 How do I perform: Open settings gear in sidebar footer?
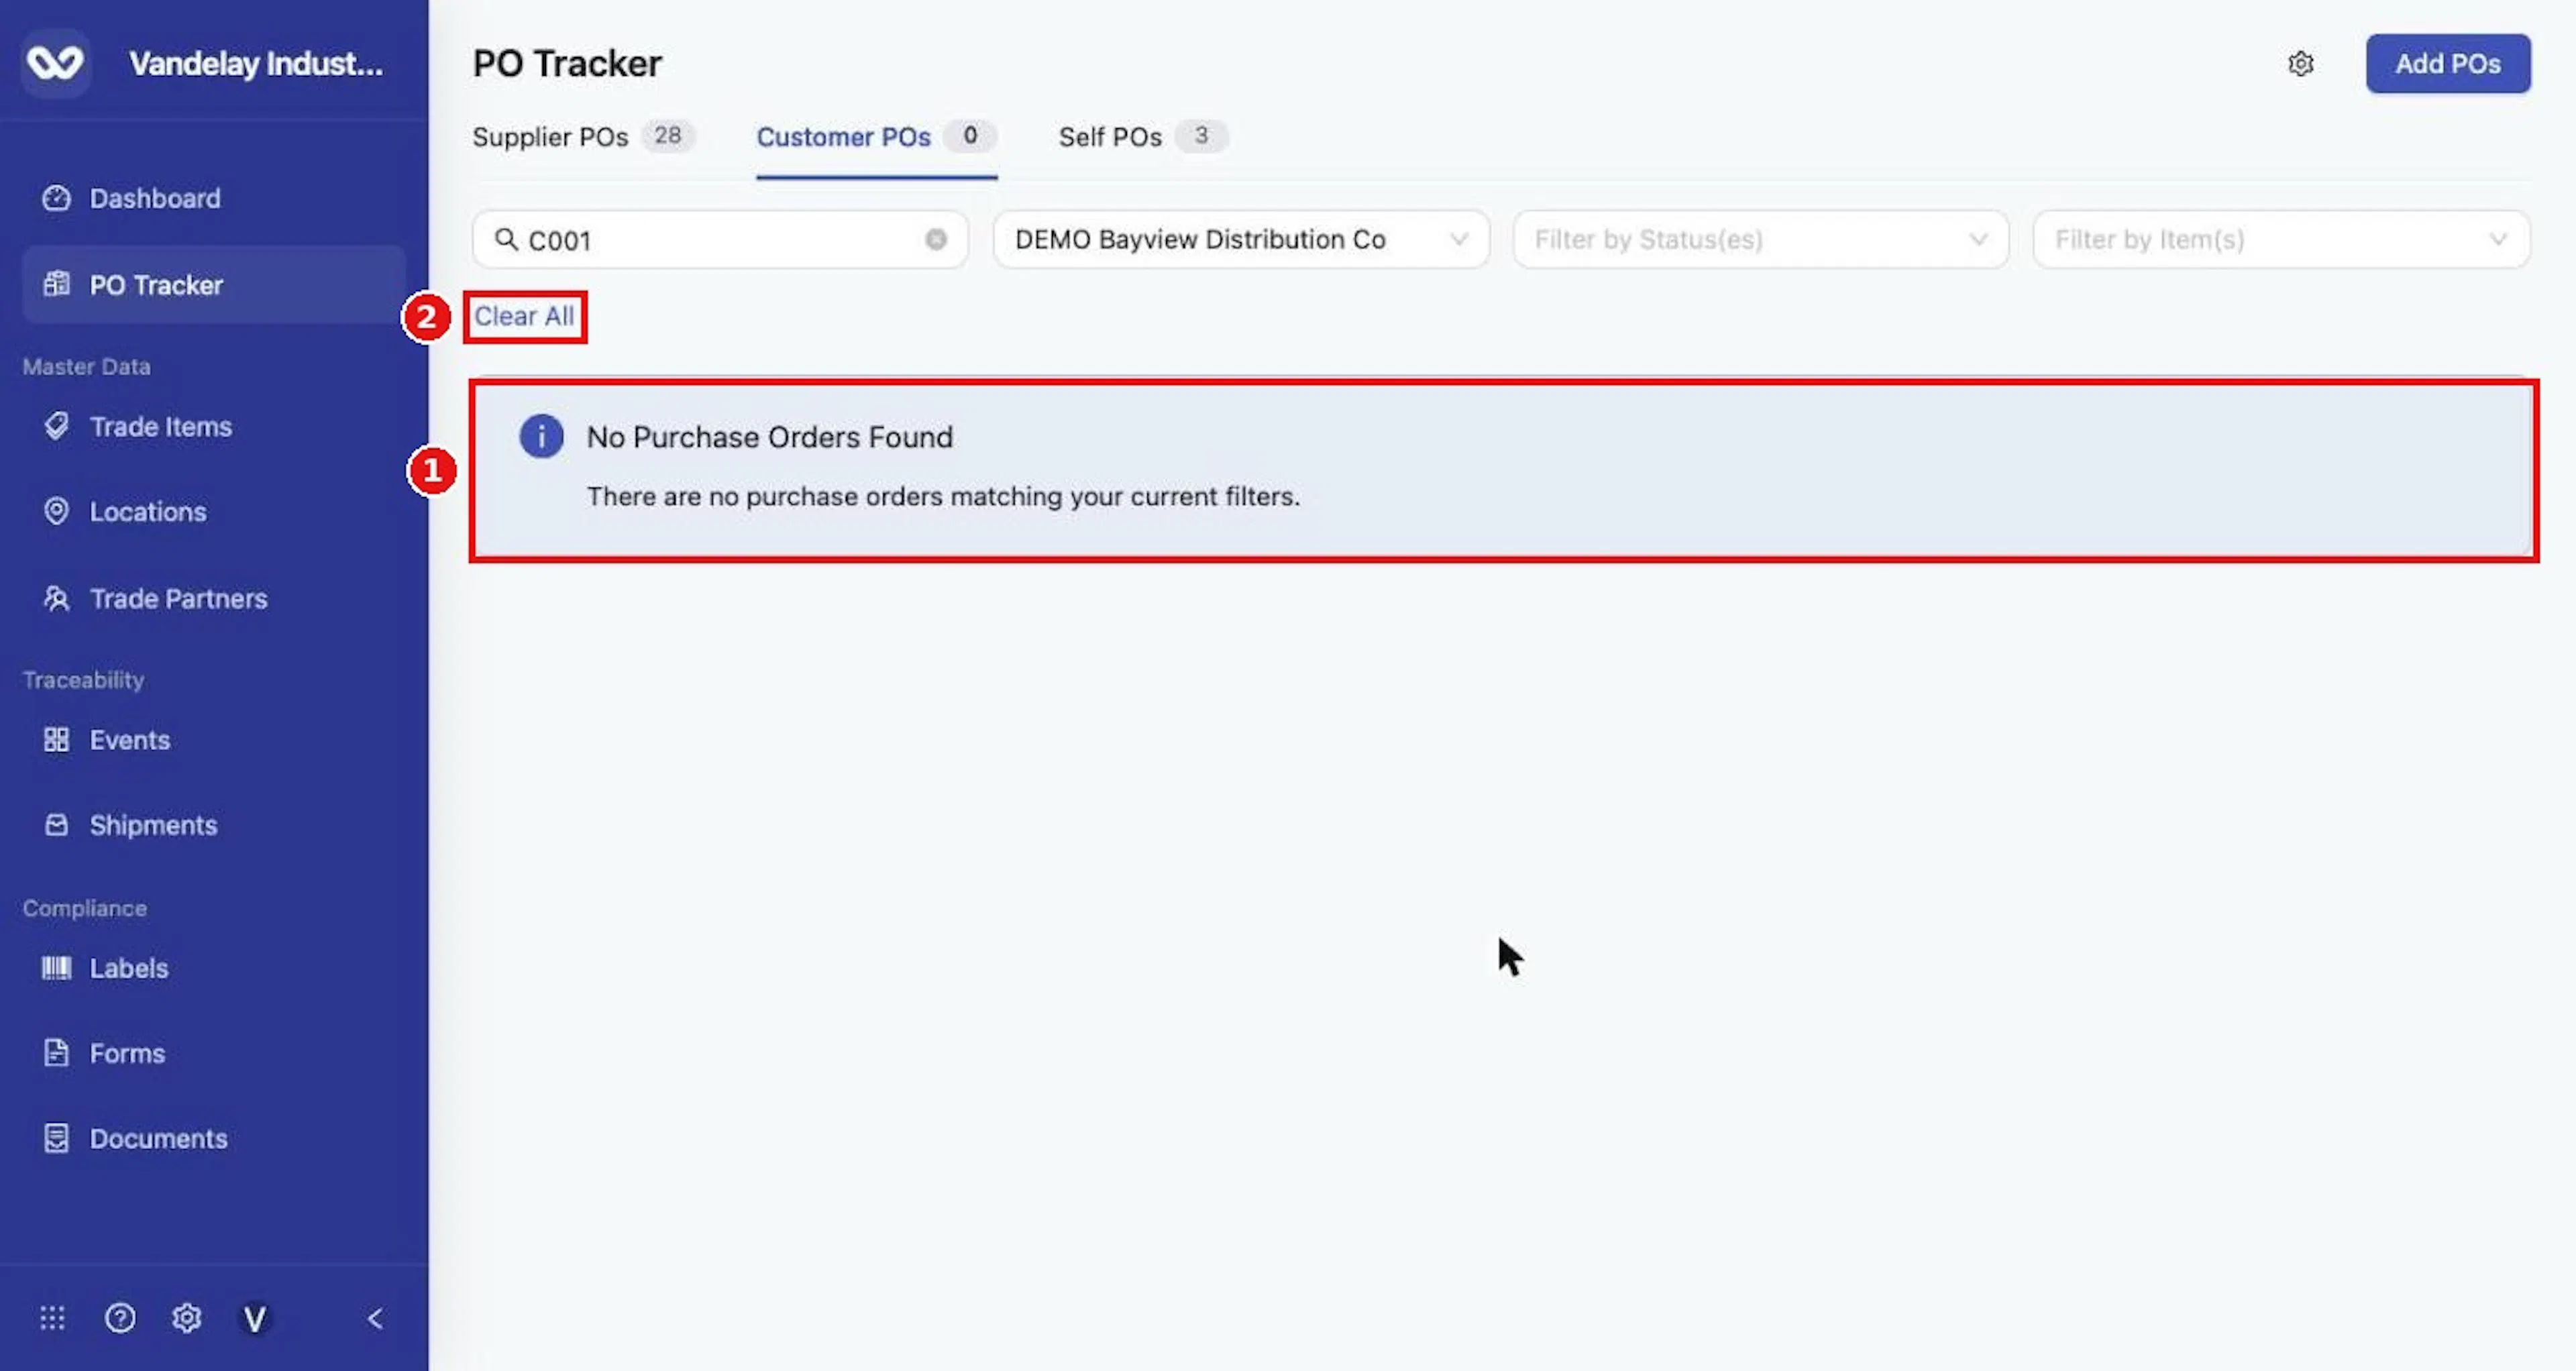(186, 1318)
